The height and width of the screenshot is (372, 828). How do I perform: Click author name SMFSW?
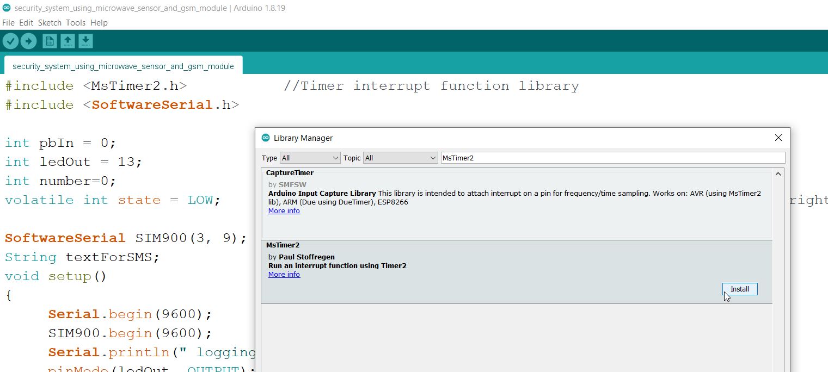click(x=291, y=184)
